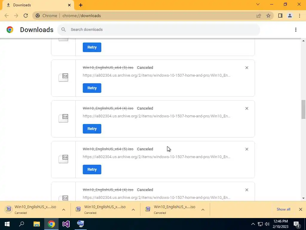This screenshot has width=306, height=230.
Task: Click the scrollbar up arrow
Action: pos(303,41)
